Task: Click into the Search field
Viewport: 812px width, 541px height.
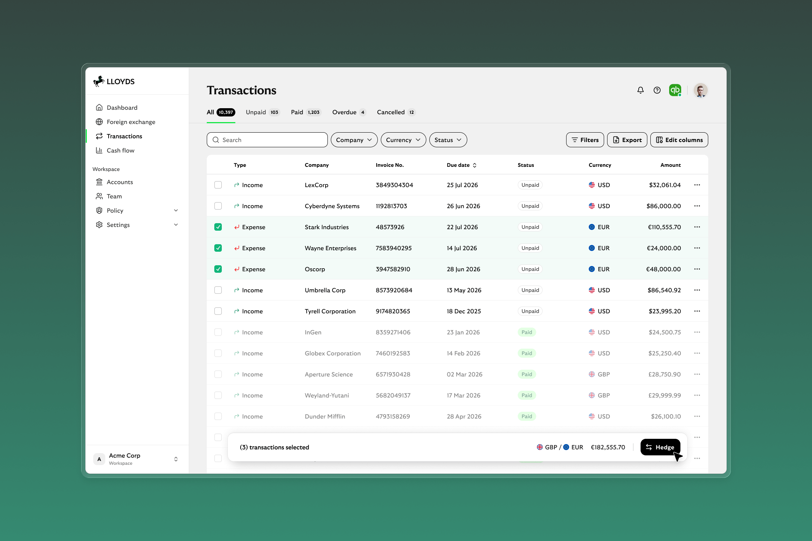Action: [x=267, y=140]
